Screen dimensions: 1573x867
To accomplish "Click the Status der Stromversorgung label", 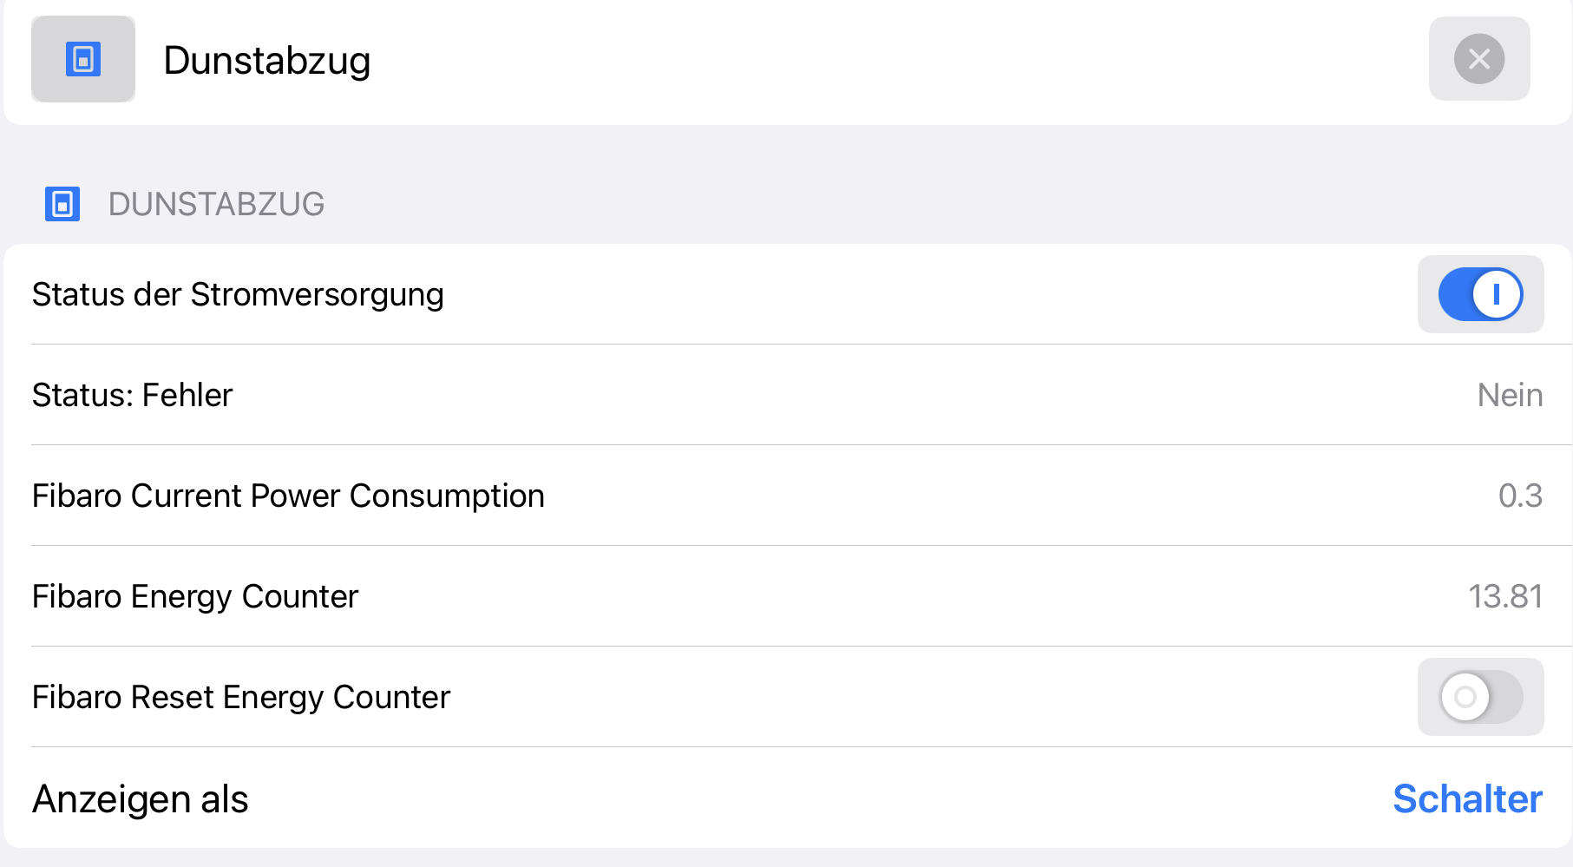I will pyautogui.click(x=238, y=295).
